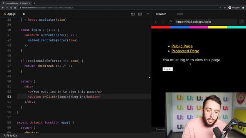Switch to the Tests tab
This screenshot has width=246, height=138.
coord(180,14)
